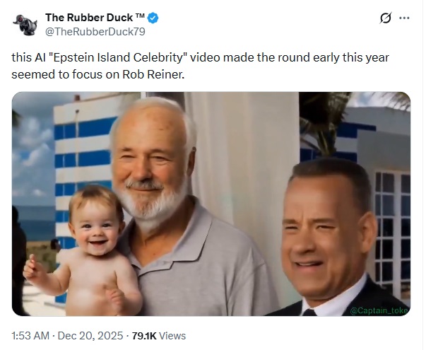Open the Grok slashed-circle icon

click(x=386, y=18)
